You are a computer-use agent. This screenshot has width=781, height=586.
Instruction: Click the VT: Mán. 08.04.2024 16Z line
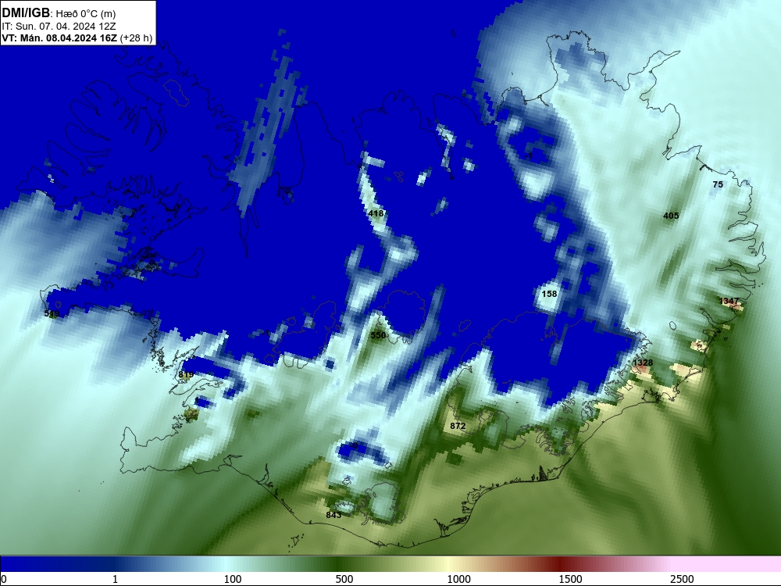tap(77, 38)
